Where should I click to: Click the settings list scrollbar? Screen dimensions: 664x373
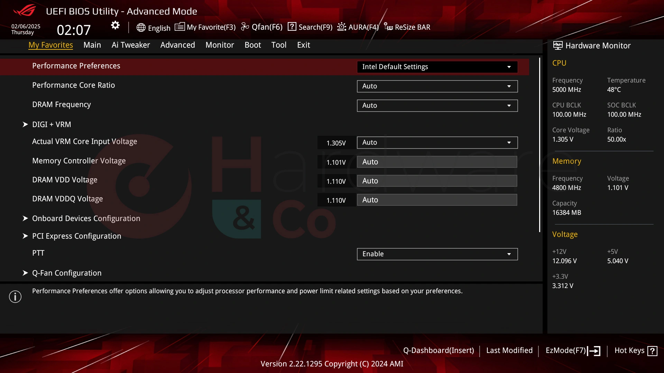(539, 145)
